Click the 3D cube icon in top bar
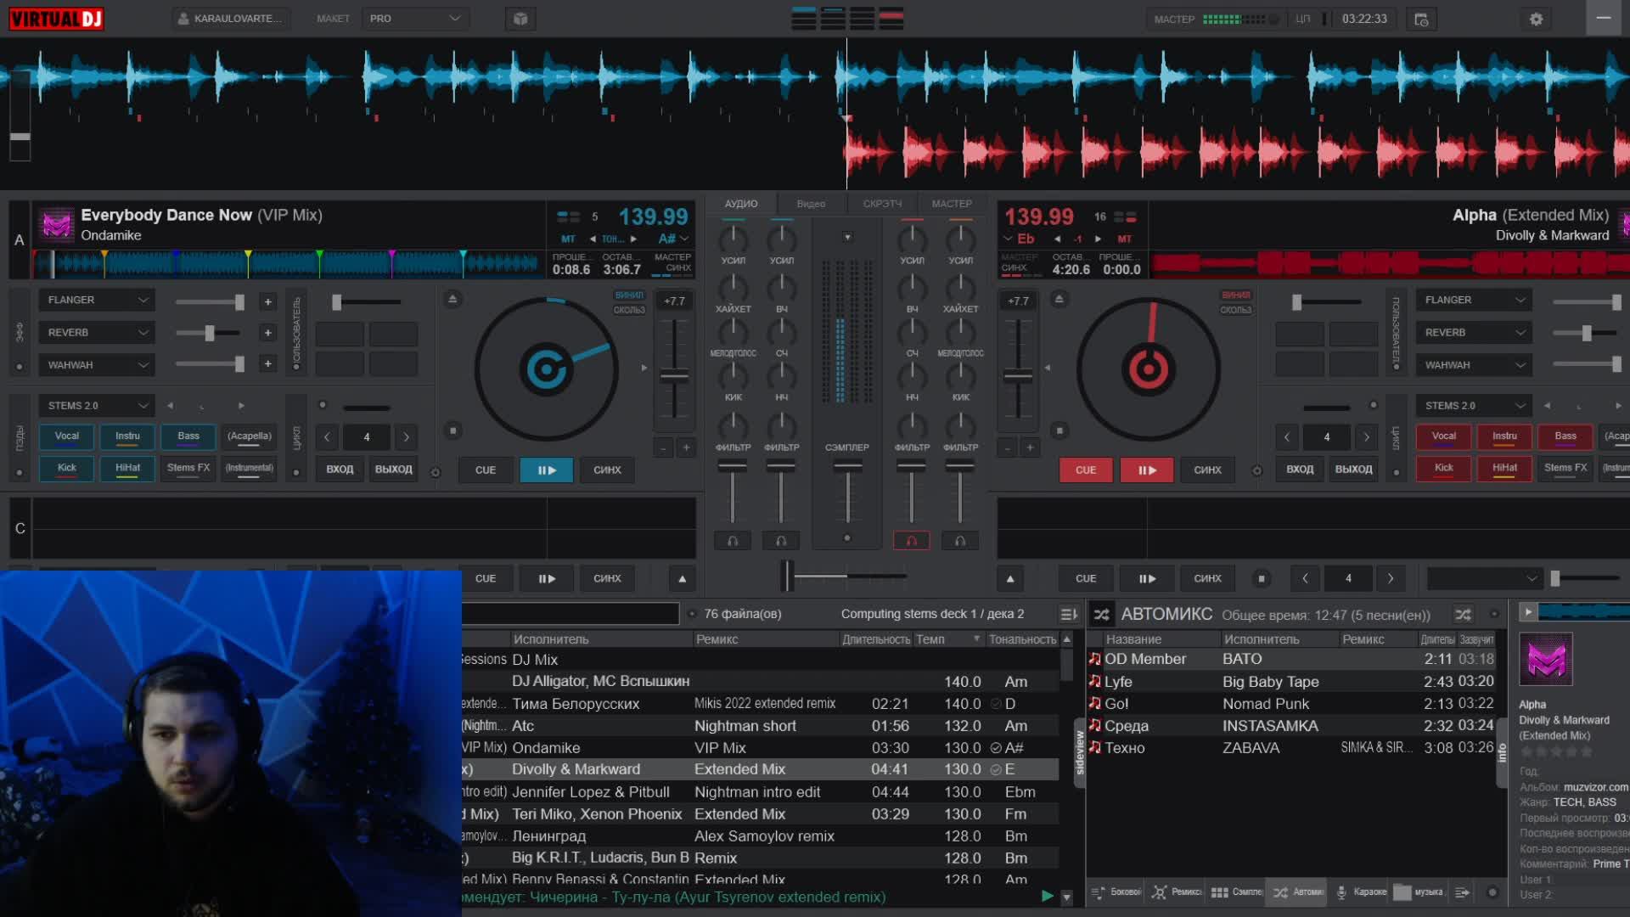 pyautogui.click(x=520, y=19)
